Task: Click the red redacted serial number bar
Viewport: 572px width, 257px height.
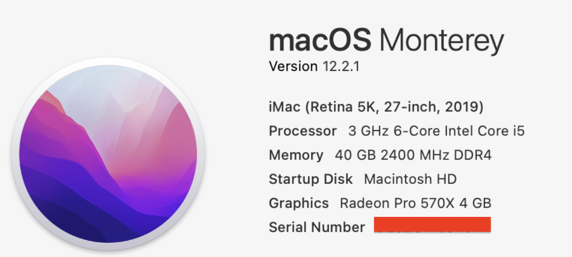Action: [432, 225]
